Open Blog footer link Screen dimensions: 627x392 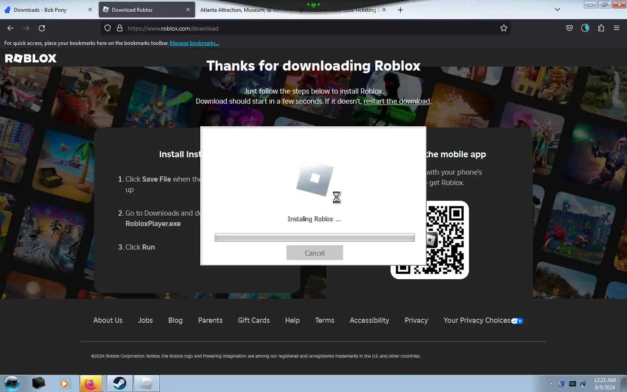pyautogui.click(x=175, y=320)
